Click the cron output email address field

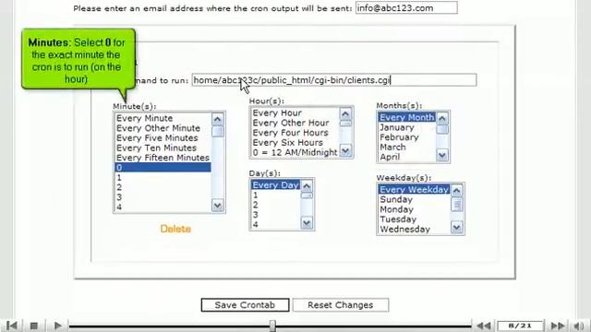pyautogui.click(x=406, y=8)
